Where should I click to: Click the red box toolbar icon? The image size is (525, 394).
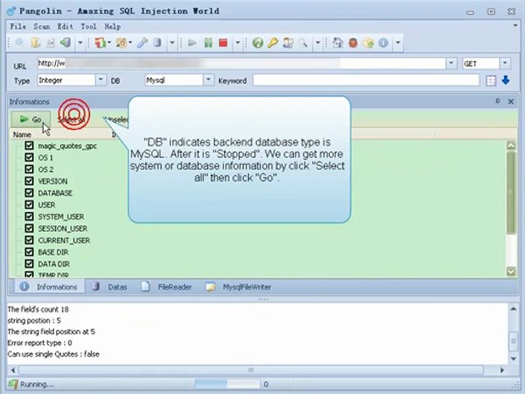[100, 43]
